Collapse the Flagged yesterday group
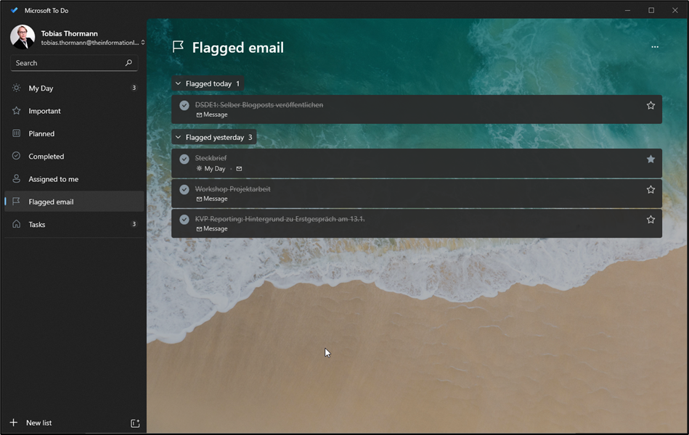Viewport: 689px width, 435px height. coord(213,138)
